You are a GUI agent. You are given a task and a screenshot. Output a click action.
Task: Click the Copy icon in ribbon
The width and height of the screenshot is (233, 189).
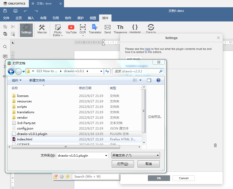(5, 27)
